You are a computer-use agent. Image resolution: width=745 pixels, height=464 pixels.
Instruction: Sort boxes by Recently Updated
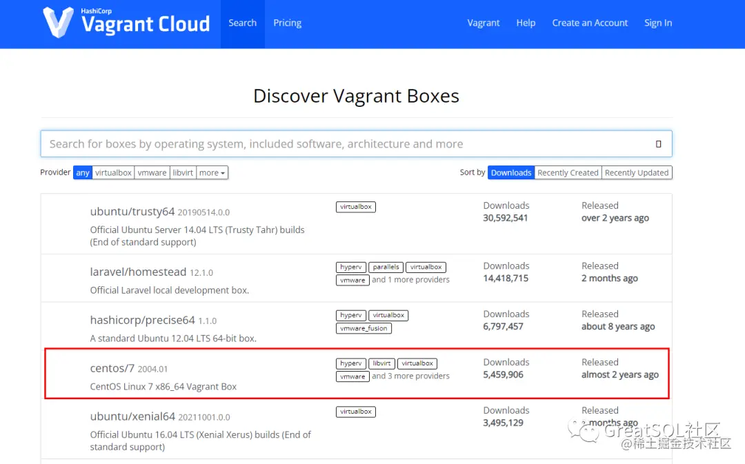click(637, 172)
